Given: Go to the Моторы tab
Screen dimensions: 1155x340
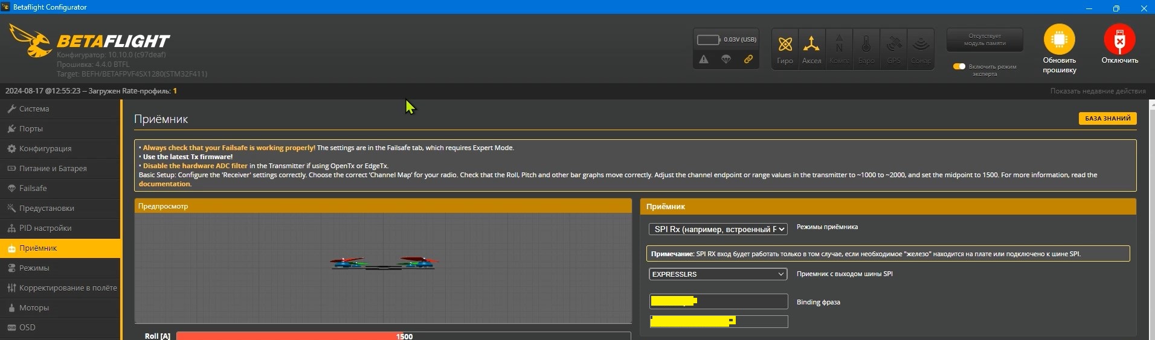Looking at the screenshot, I should (34, 307).
